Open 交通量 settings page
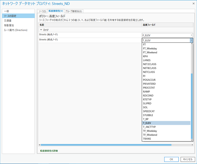The width and height of the screenshot is (197, 164). click(8, 20)
